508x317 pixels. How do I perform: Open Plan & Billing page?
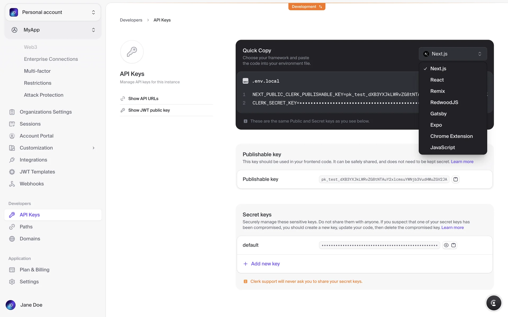(x=34, y=270)
